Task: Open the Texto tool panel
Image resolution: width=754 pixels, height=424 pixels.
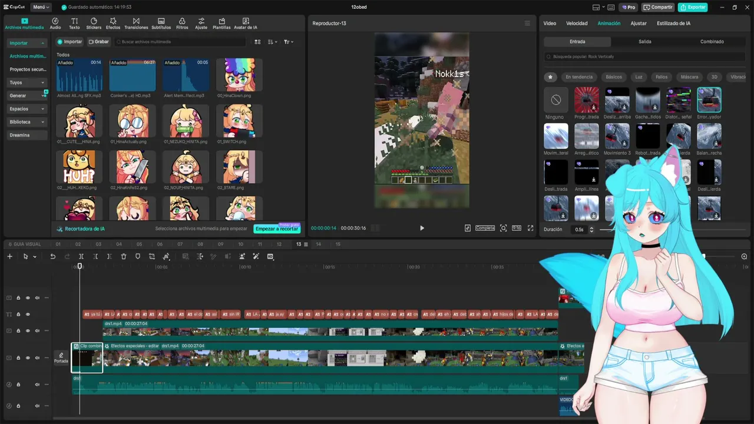Action: tap(74, 24)
